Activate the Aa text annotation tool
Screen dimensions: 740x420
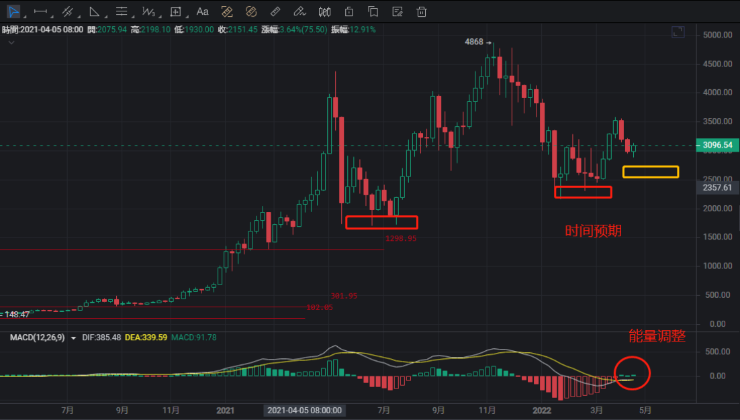point(202,11)
